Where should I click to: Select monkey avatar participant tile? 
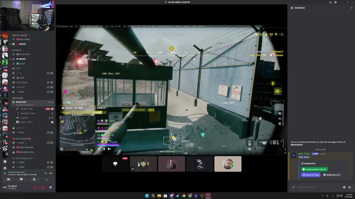(x=143, y=164)
